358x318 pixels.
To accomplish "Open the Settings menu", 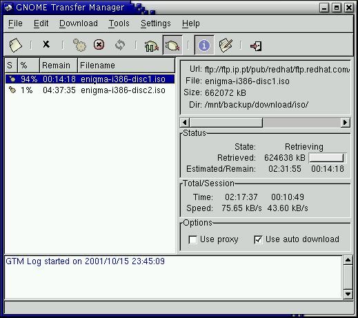I will coord(156,23).
